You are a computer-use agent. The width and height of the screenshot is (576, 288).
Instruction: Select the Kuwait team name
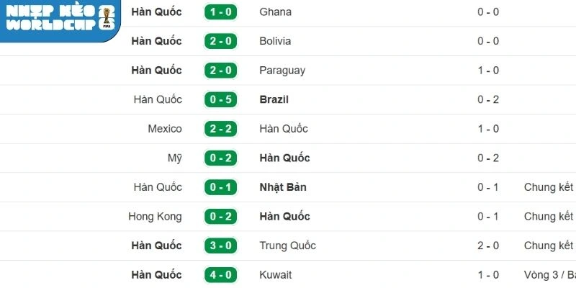pos(276,275)
